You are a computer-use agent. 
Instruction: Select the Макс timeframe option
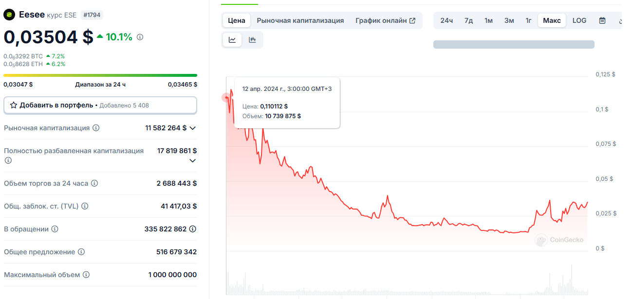point(552,20)
